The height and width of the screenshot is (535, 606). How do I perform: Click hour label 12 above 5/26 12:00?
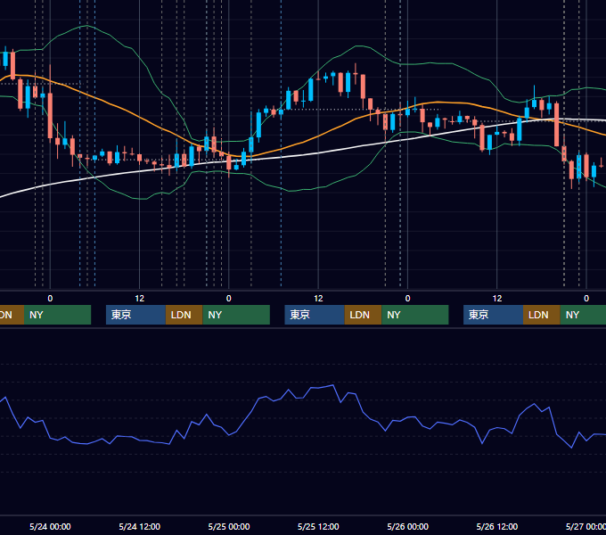pos(497,299)
